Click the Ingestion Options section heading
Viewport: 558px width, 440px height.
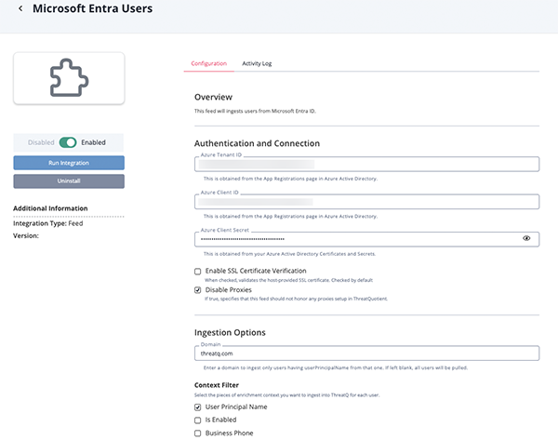230,332
